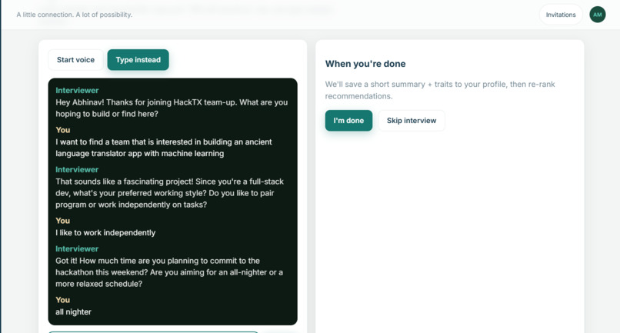Open the AM profile avatar
The height and width of the screenshot is (333, 620).
[x=598, y=15]
